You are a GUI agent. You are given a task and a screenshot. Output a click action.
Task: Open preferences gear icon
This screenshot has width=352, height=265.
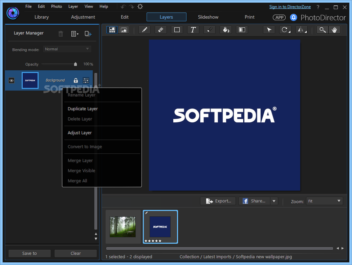click(x=140, y=6)
